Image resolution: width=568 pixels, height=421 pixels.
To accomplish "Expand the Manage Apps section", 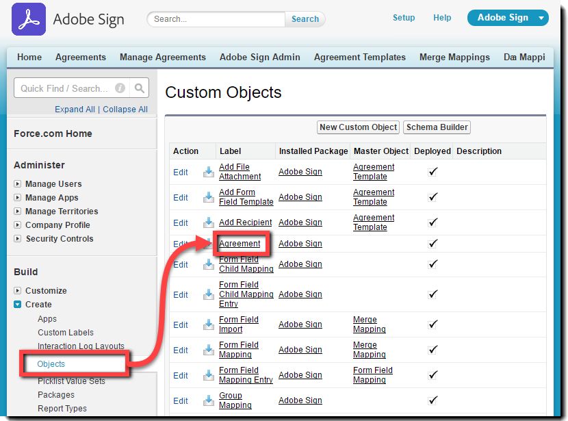I will (17, 197).
